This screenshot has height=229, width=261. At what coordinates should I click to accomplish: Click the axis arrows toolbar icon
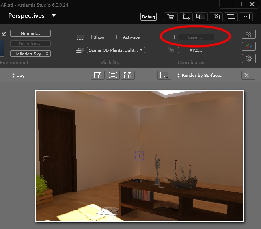click(x=186, y=17)
